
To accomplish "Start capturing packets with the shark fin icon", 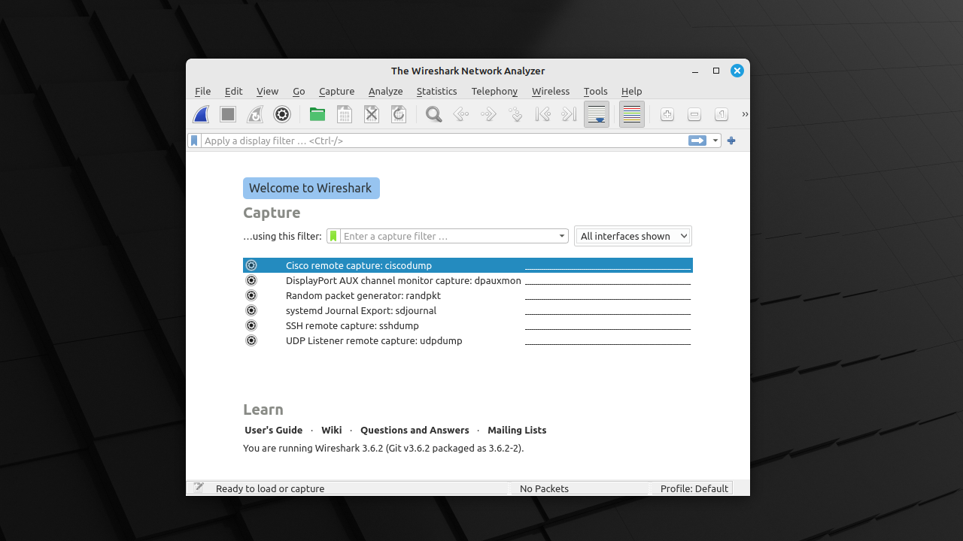I will pos(201,114).
